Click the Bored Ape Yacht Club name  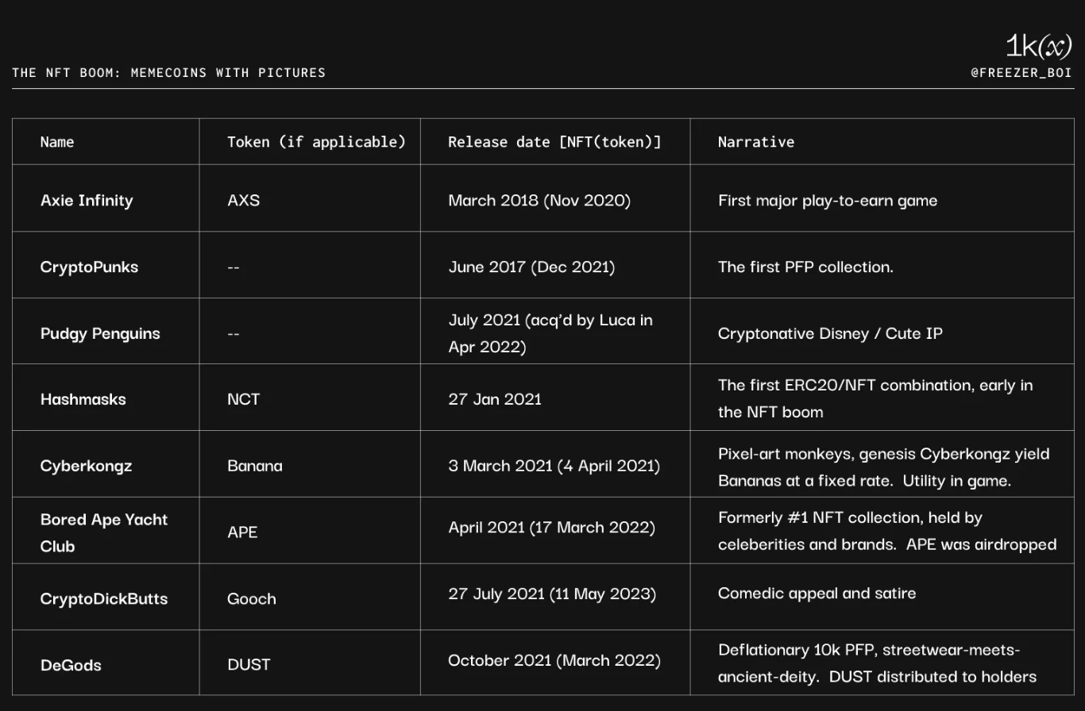tap(104, 532)
